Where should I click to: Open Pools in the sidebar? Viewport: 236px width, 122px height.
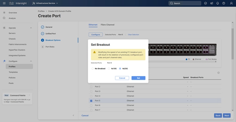11,83
